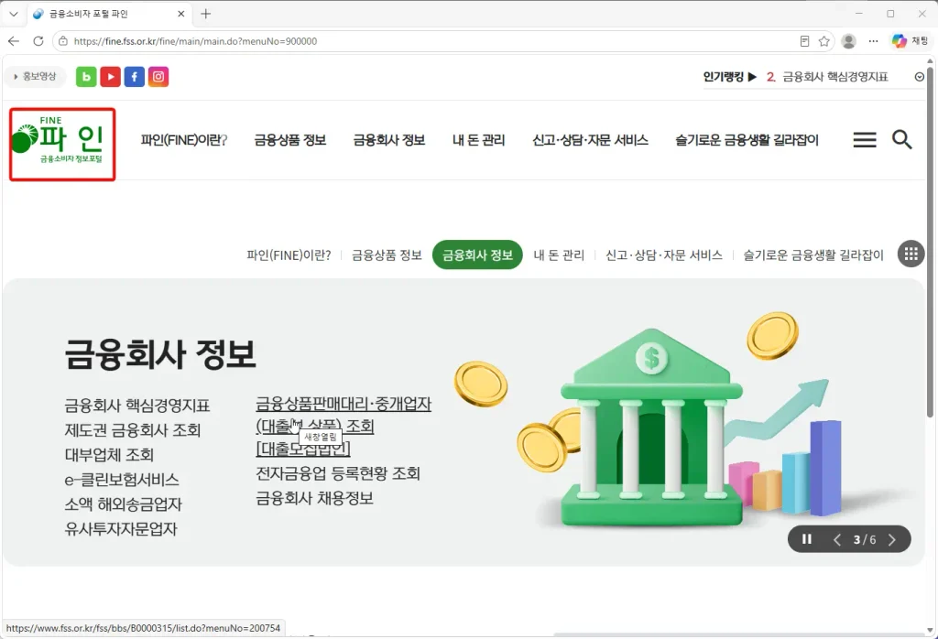Add page to favorites star
938x639 pixels.
click(x=823, y=41)
